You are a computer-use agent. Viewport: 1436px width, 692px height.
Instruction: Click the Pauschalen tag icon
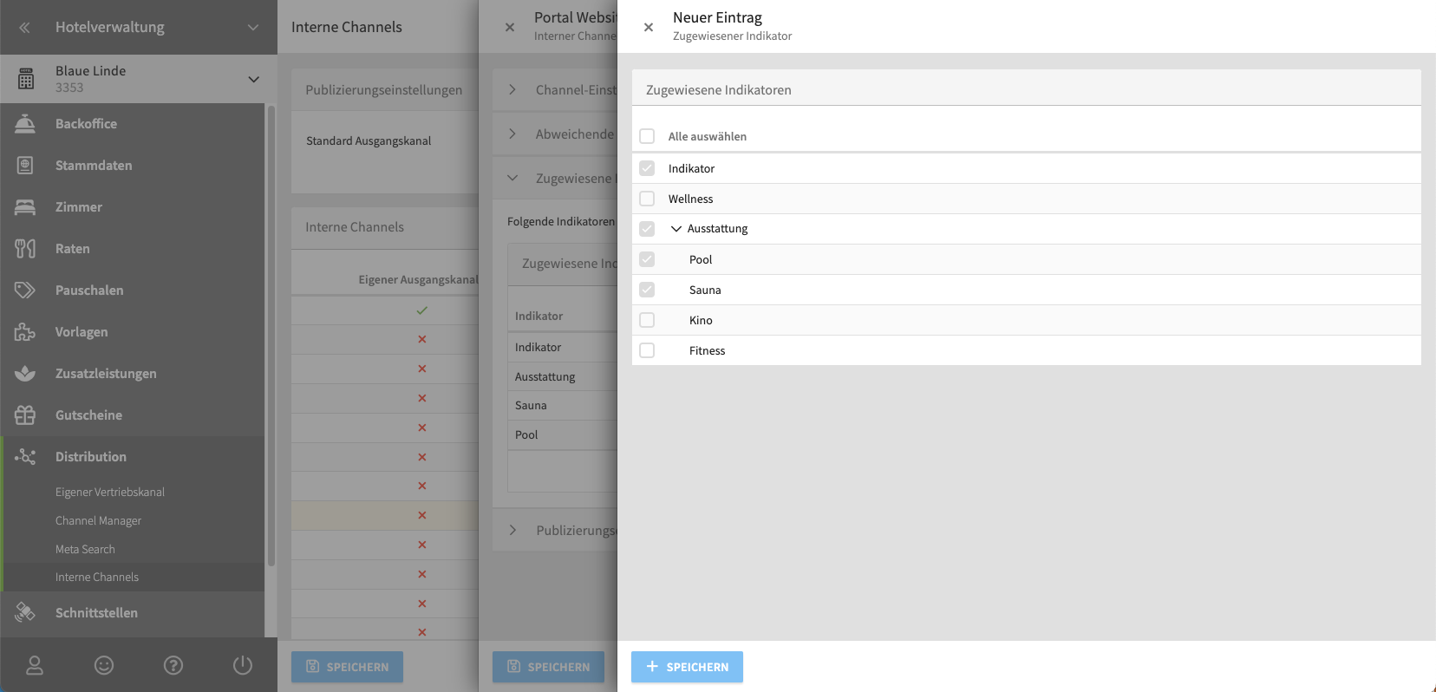click(x=25, y=291)
